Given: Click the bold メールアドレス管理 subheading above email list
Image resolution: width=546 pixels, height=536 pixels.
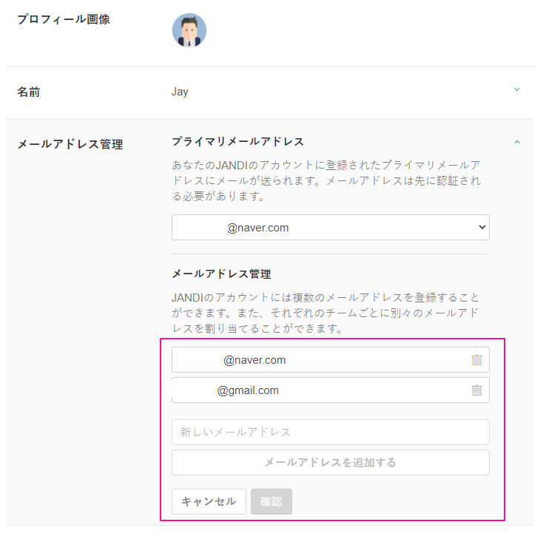Looking at the screenshot, I should click(221, 274).
